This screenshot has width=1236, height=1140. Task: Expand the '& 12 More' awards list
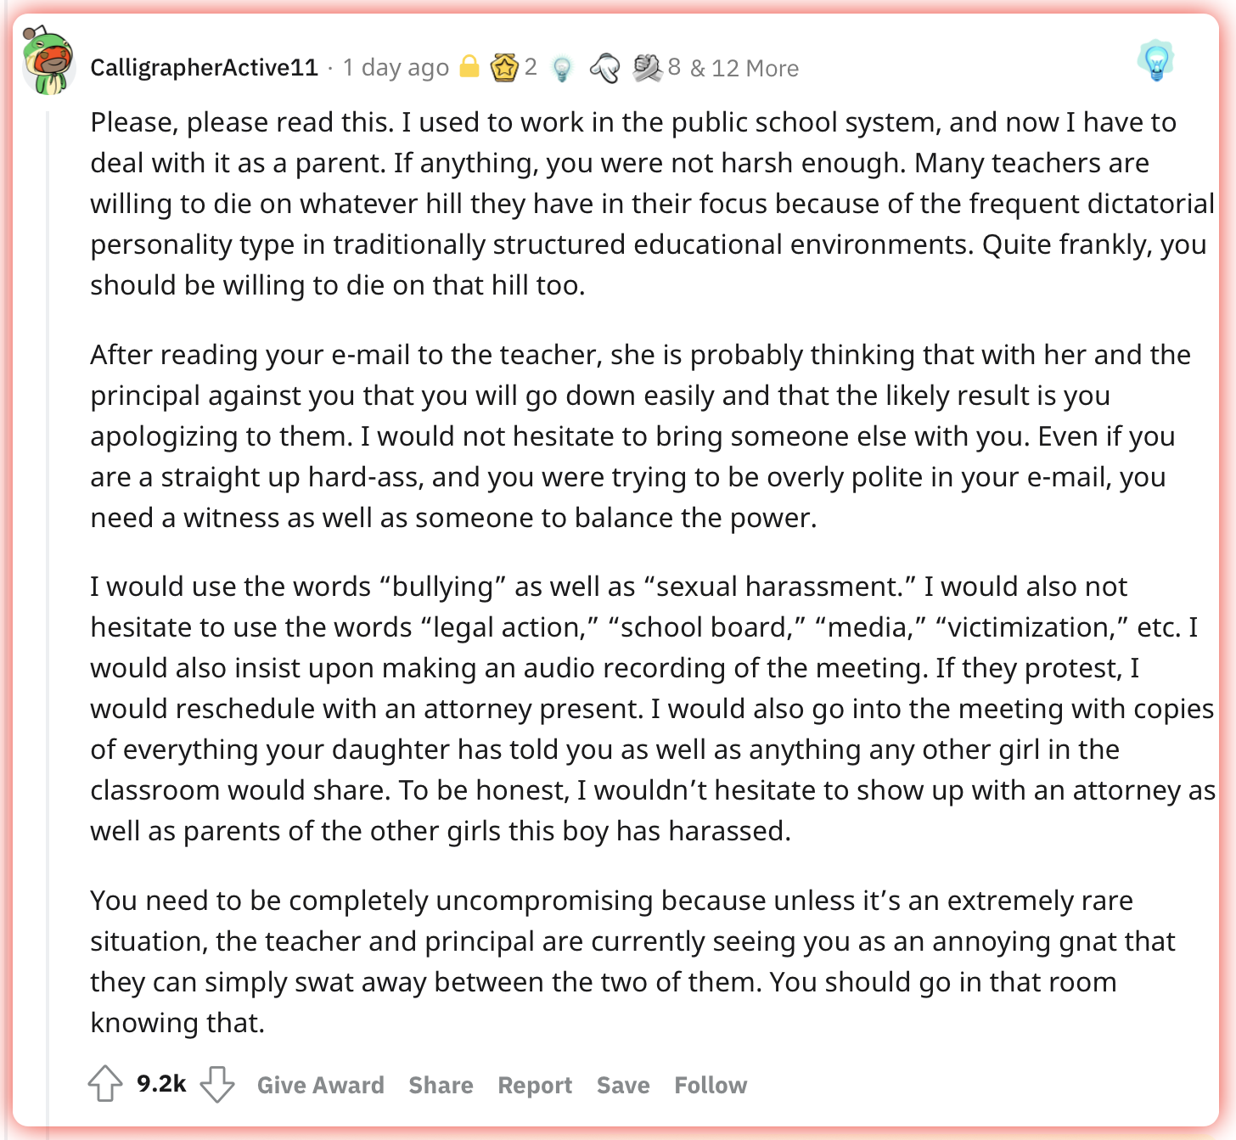click(744, 68)
